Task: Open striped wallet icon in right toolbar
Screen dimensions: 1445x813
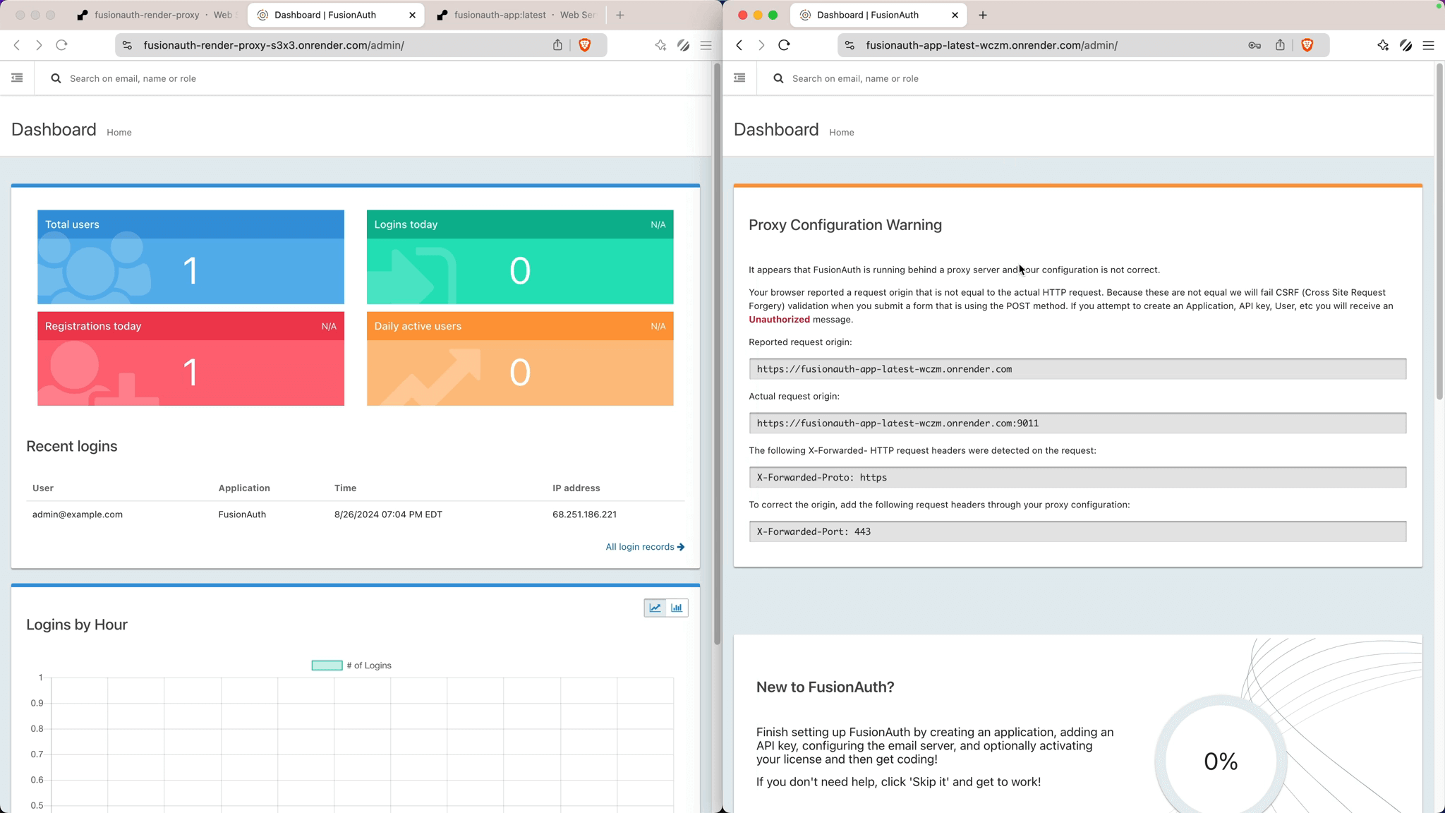Action: coord(1405,45)
